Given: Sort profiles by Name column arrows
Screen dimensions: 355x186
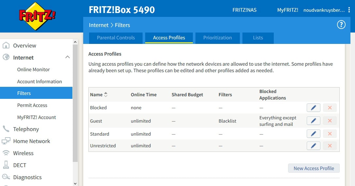Looking at the screenshot, I should pos(106,95).
